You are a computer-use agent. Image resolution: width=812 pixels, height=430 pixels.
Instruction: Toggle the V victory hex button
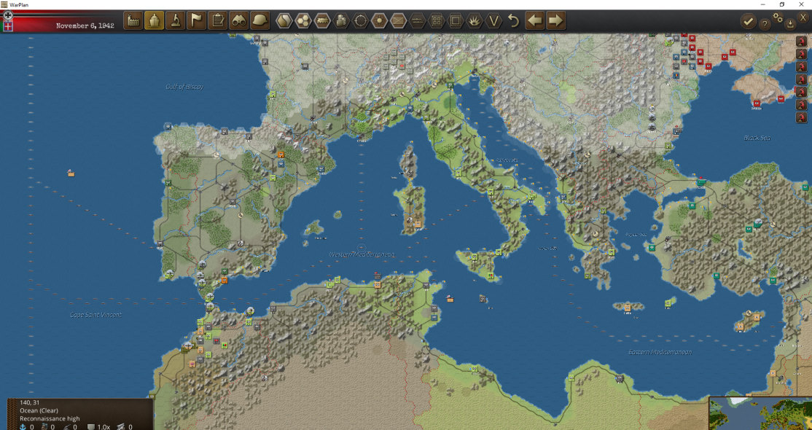tap(494, 21)
